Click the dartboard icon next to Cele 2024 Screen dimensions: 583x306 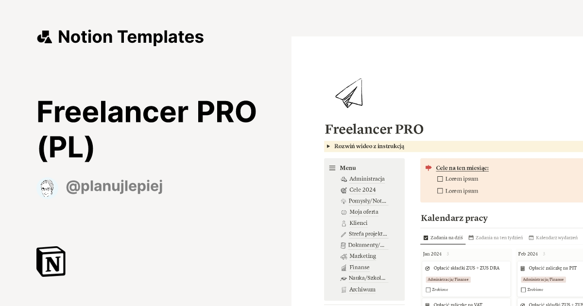point(343,190)
